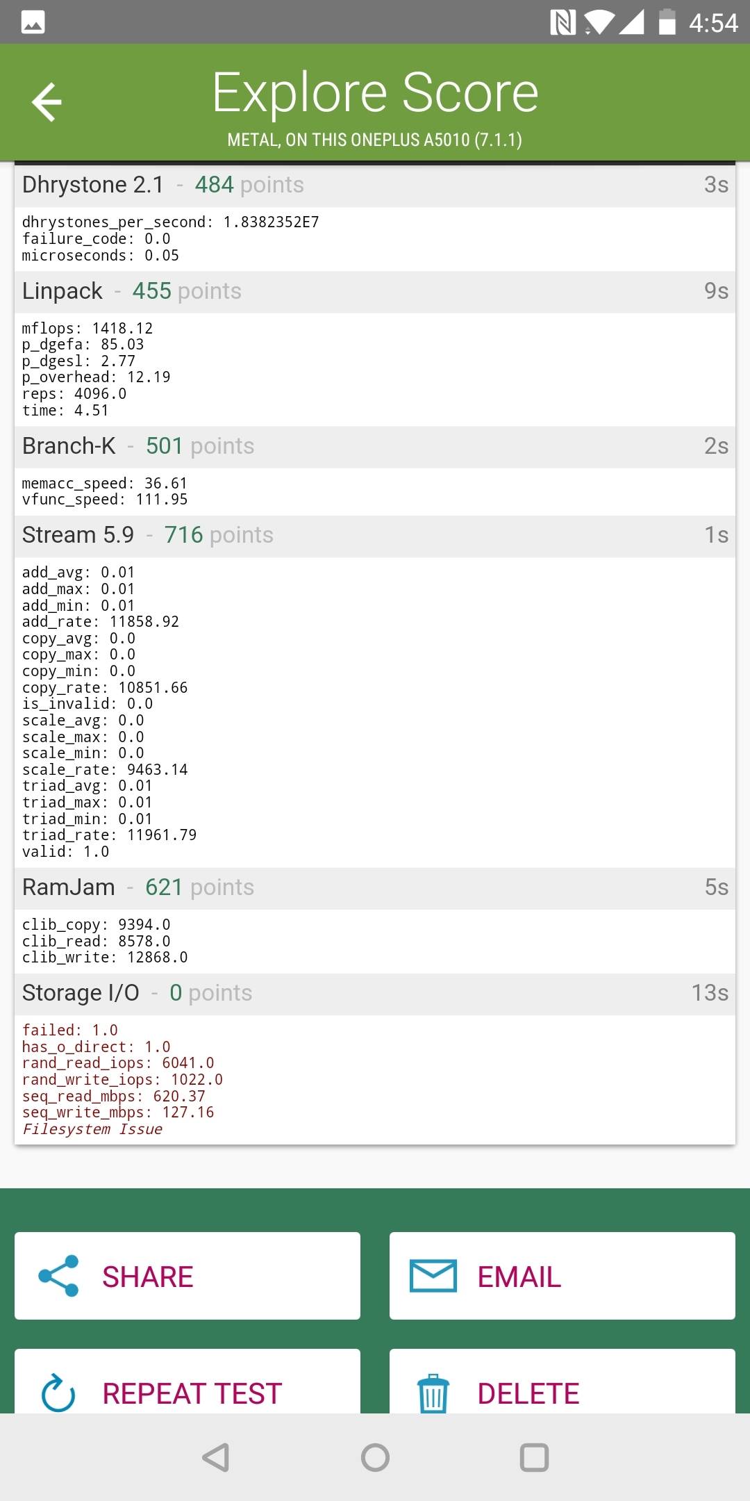750x1501 pixels.
Task: Tap has_o_direct: 1.0 line
Action: pyautogui.click(x=97, y=1047)
